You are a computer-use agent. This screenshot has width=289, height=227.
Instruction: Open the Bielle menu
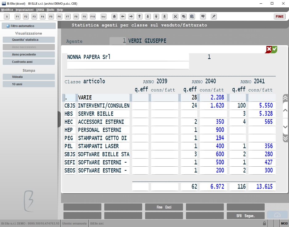tap(51, 10)
